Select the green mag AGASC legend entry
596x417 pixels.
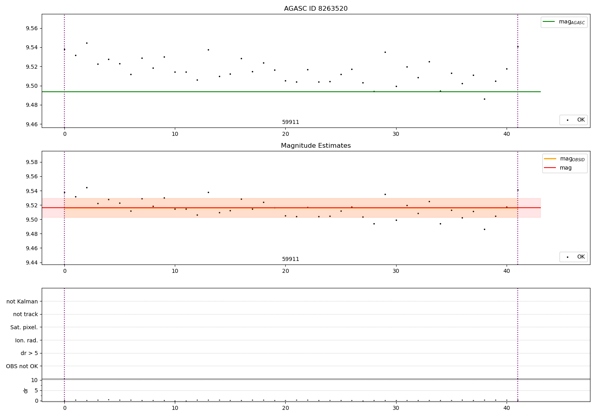564,22
